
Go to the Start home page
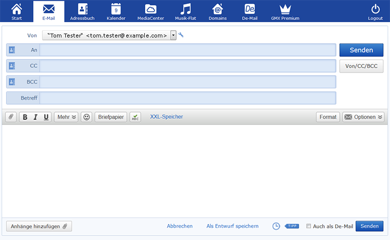17,12
